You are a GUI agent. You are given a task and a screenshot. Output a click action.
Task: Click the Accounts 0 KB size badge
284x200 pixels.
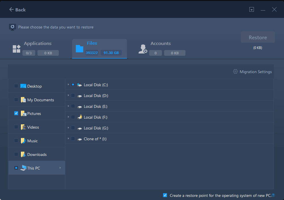pos(175,53)
